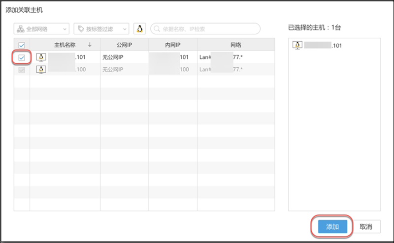This screenshot has width=394, height=243.
Task: Click the 添加 button
Action: (x=332, y=226)
